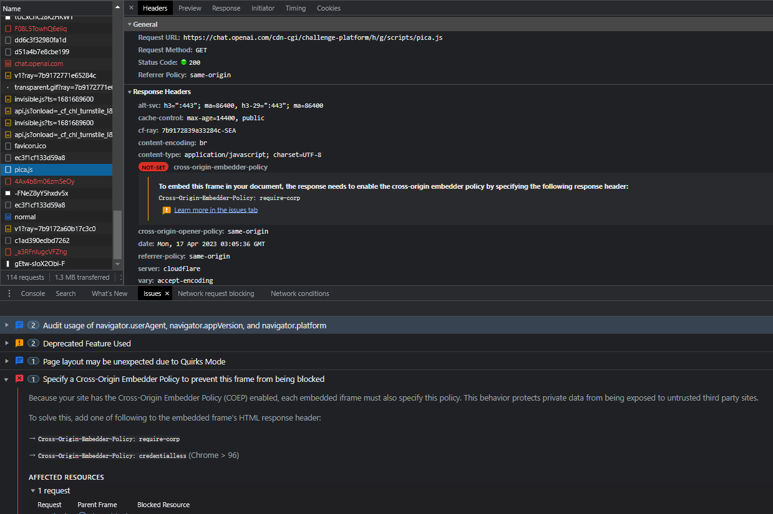Open the drawer three-dot menu
The height and width of the screenshot is (514, 773).
[x=9, y=293]
